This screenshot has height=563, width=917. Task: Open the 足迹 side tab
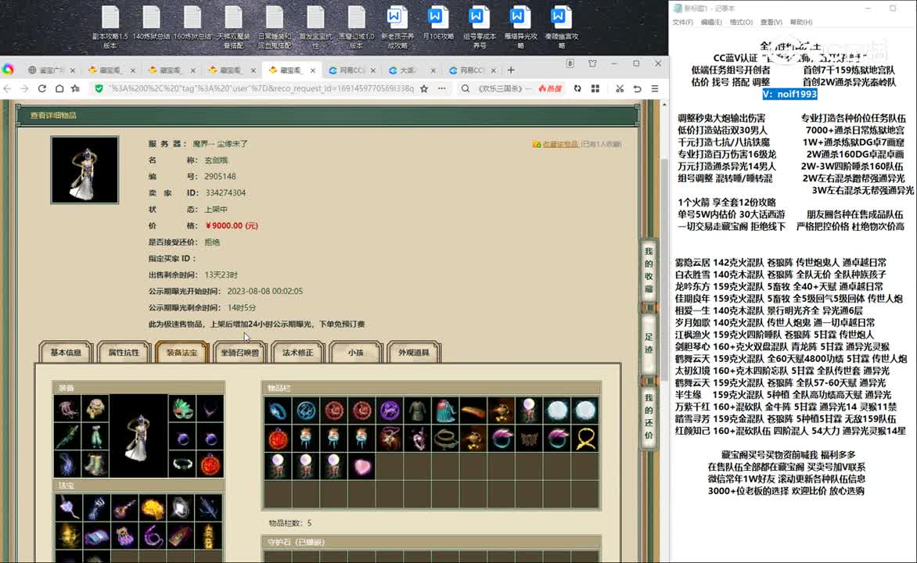pos(649,343)
